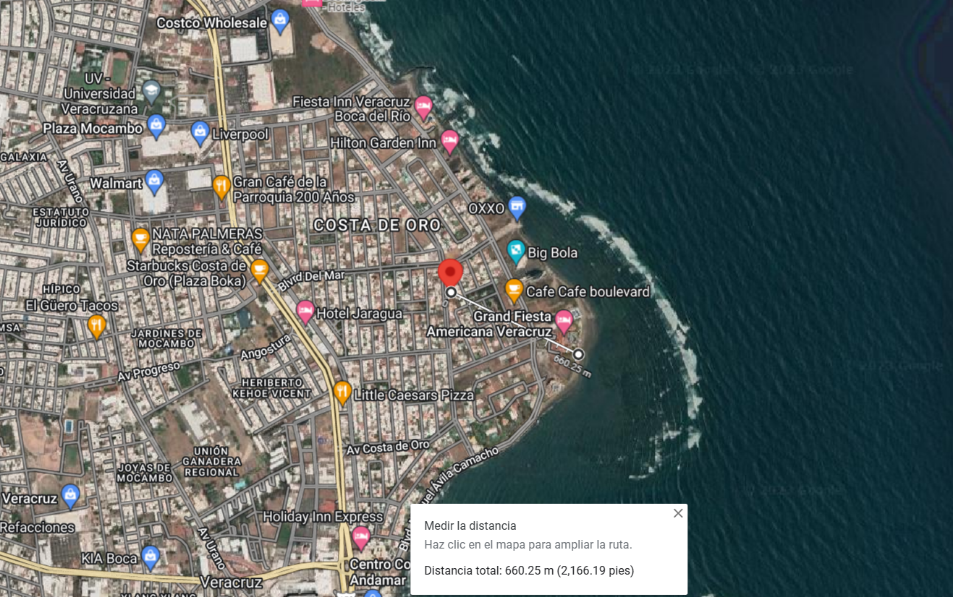Viewport: 953px width, 597px height.
Task: Select the Universidad Veracruzana marker
Action: (151, 91)
